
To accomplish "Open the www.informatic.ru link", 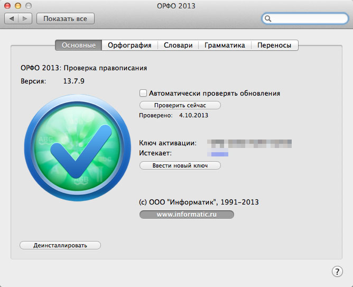I will coord(187,214).
